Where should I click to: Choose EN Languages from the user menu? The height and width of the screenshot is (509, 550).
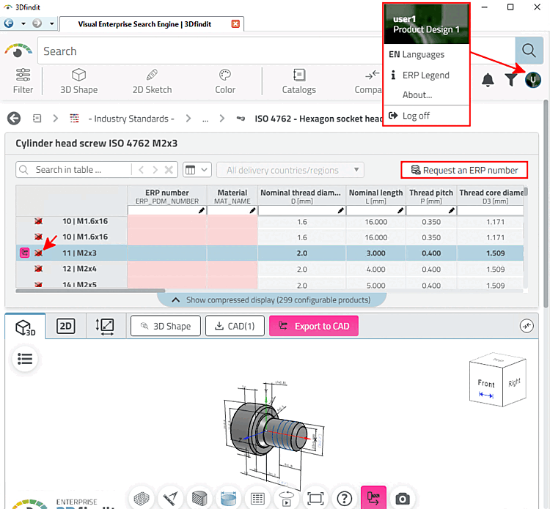[x=417, y=54]
